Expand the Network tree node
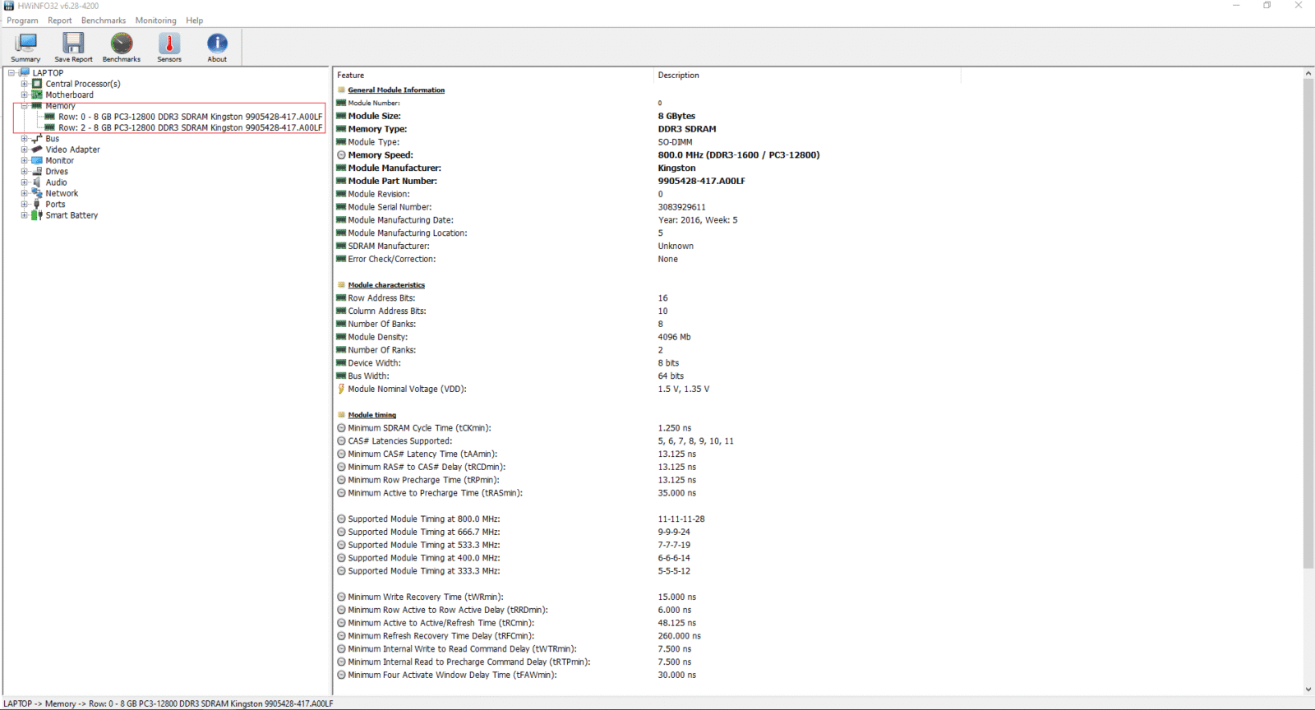The image size is (1315, 710). pyautogui.click(x=24, y=193)
